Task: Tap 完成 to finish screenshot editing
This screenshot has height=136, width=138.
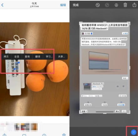Action: pyautogui.click(x=76, y=5)
